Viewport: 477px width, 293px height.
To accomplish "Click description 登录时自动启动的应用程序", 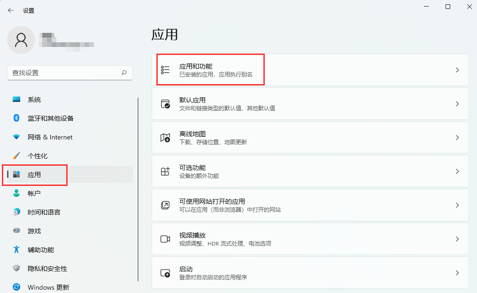I will tap(213, 277).
